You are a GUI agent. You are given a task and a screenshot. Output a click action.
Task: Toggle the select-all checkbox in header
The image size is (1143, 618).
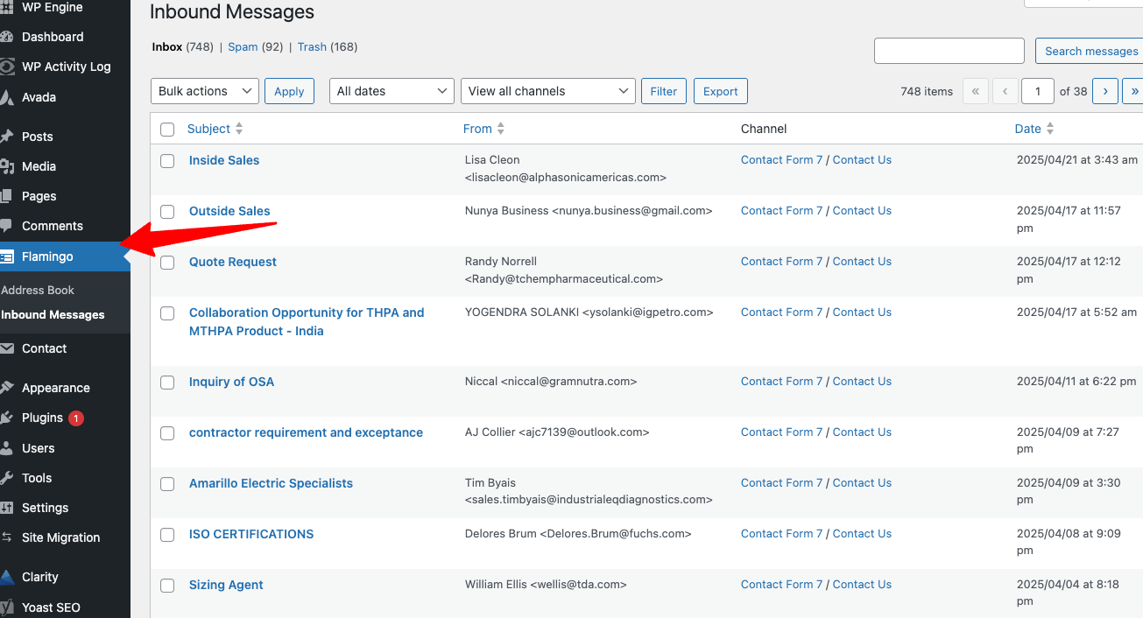[167, 130]
